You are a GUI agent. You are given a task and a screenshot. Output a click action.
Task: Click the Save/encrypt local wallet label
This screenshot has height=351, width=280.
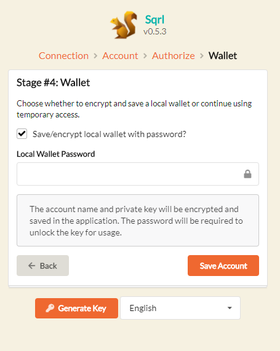pos(110,134)
